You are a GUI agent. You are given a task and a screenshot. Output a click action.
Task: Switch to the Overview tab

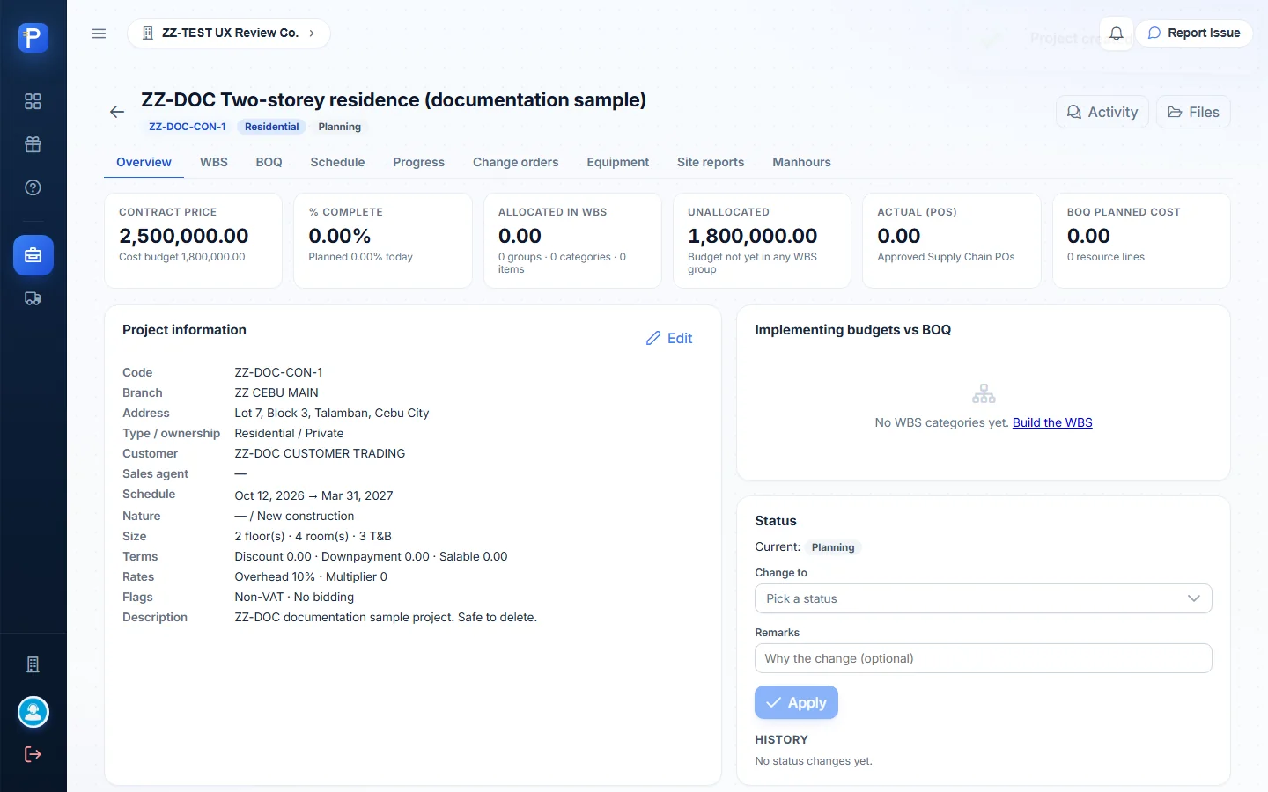(x=144, y=162)
